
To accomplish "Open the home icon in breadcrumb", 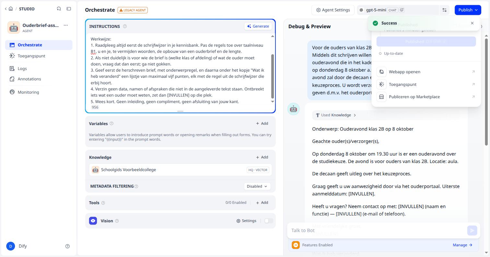I will tap(11, 9).
